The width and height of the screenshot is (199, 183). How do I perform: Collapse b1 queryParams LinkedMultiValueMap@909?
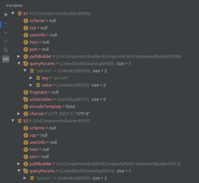[x=19, y=63]
